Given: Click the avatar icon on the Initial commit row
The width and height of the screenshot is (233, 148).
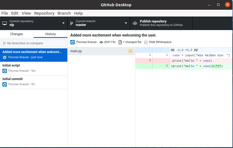Looking at the screenshot, I should click(x=5, y=84).
